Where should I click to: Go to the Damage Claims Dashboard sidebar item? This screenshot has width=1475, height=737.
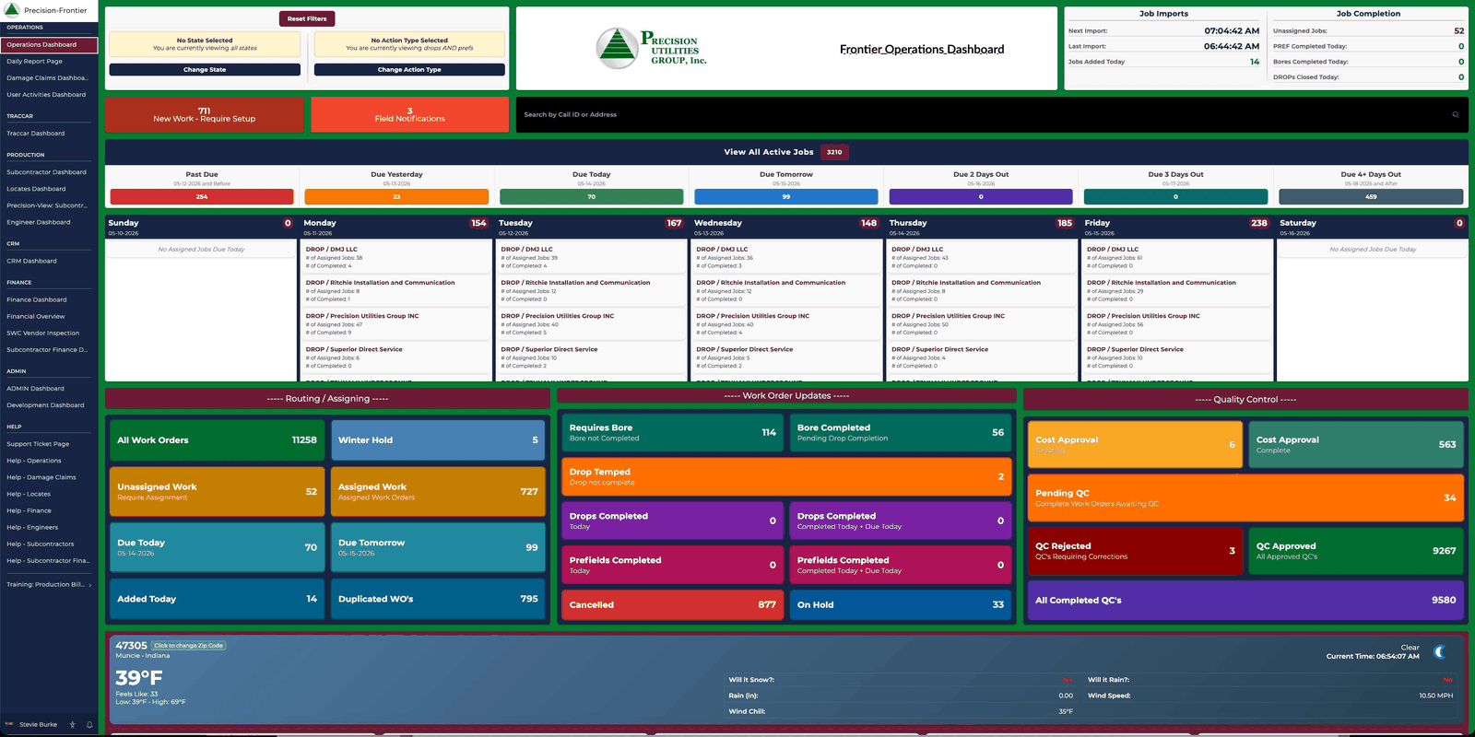49,77
